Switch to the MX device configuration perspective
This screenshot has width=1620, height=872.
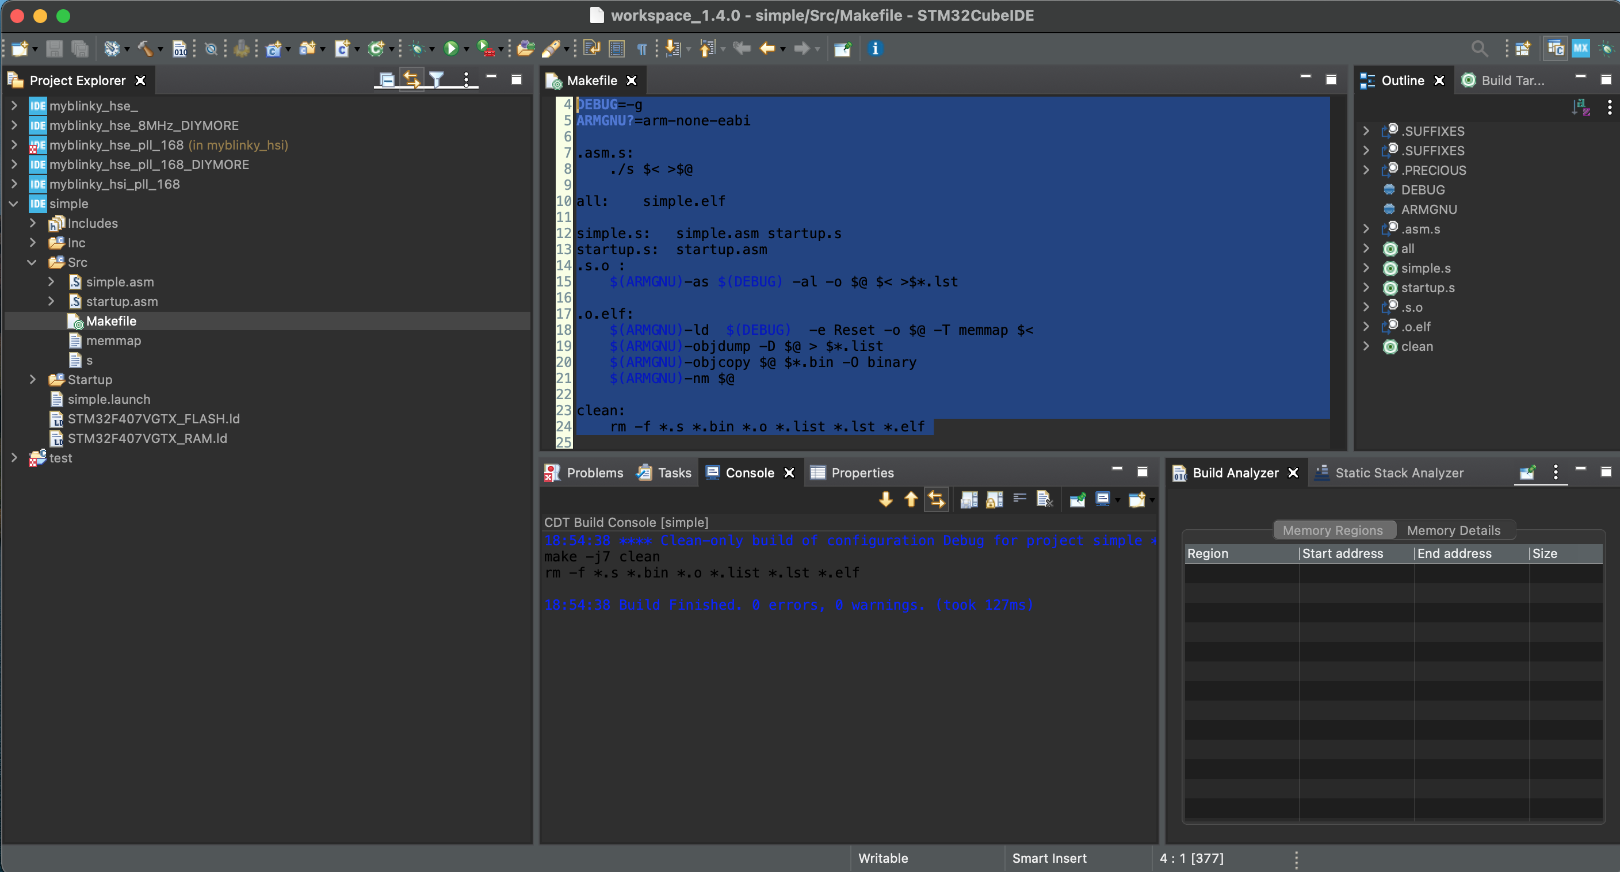(x=1581, y=48)
